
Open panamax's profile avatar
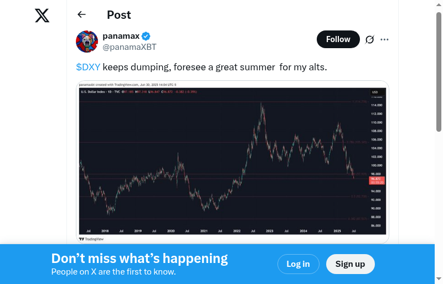[87, 42]
